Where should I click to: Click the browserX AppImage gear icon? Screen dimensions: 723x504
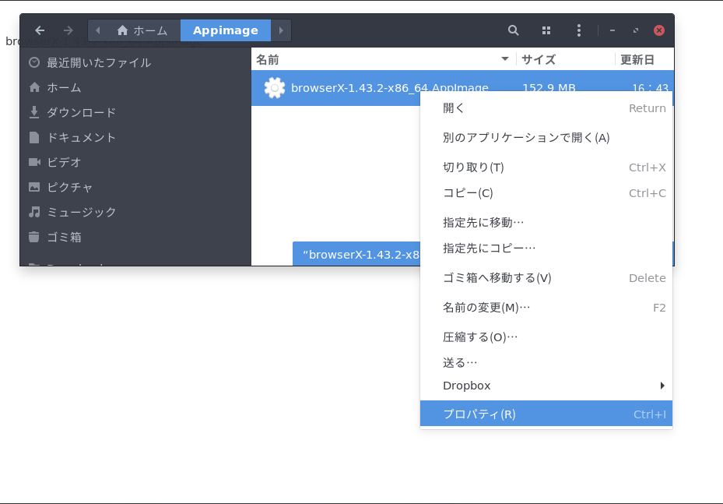pyautogui.click(x=274, y=88)
